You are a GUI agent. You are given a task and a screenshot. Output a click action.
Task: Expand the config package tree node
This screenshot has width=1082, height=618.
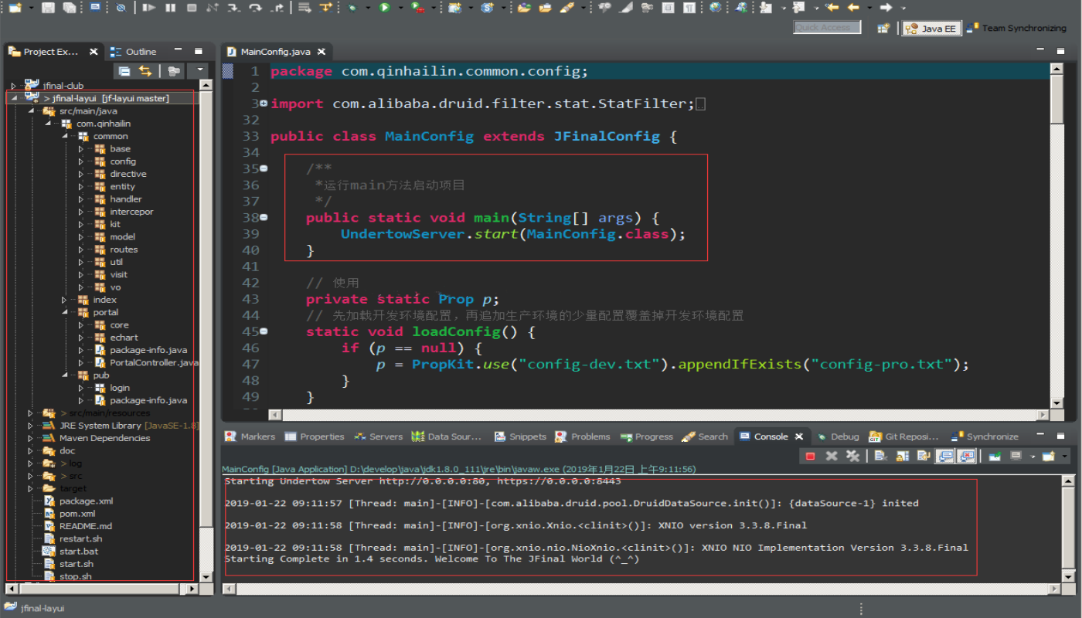80,161
